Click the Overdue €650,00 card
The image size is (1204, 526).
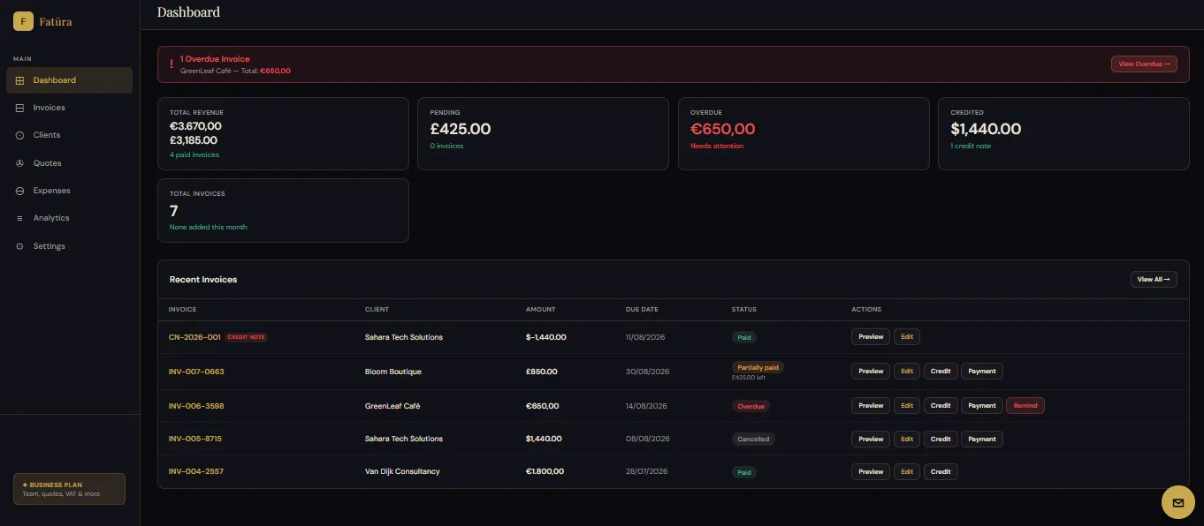[x=804, y=133]
